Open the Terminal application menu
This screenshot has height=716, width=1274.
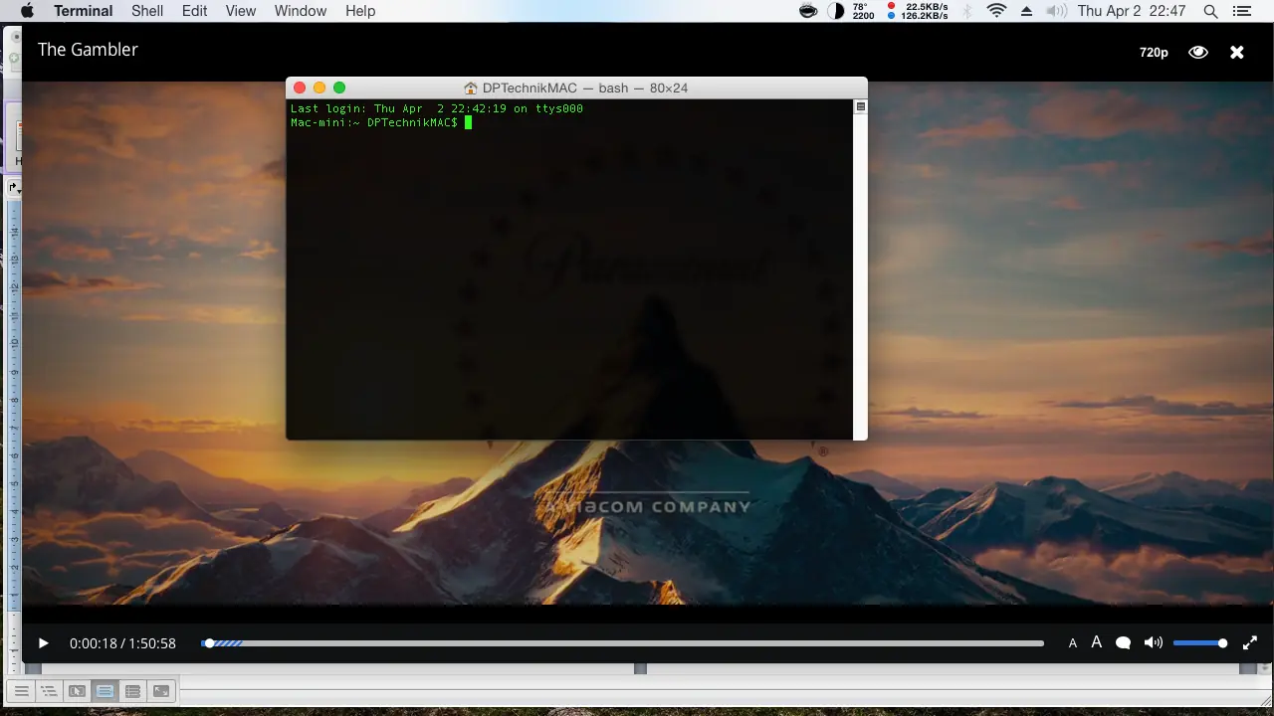click(x=83, y=11)
